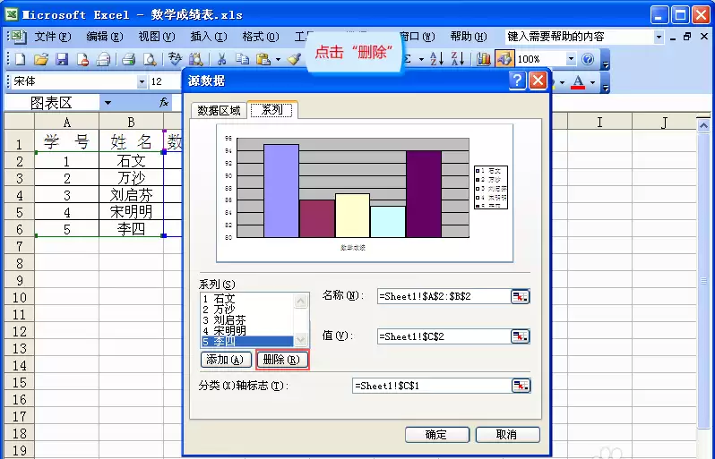Click the Sort Ascending A-Z icon
The width and height of the screenshot is (715, 459).
pyautogui.click(x=437, y=59)
